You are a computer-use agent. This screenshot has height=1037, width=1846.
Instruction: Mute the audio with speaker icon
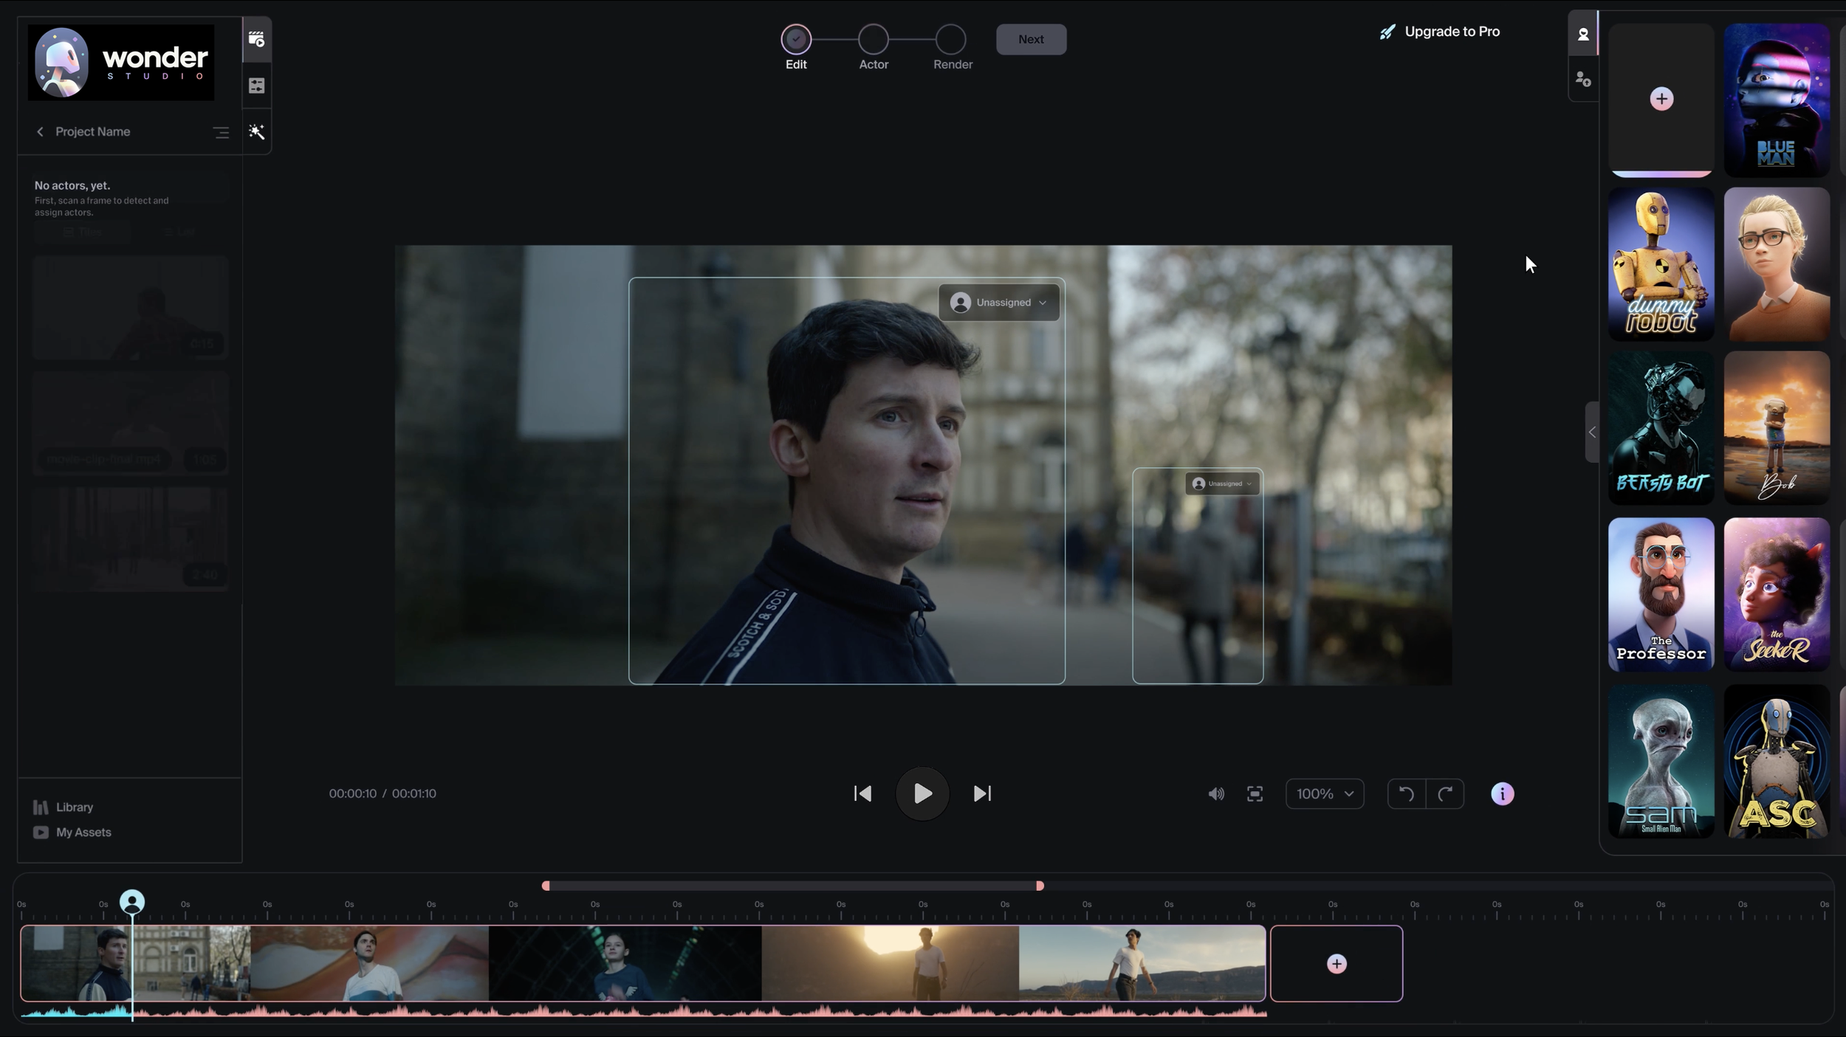[x=1215, y=793]
